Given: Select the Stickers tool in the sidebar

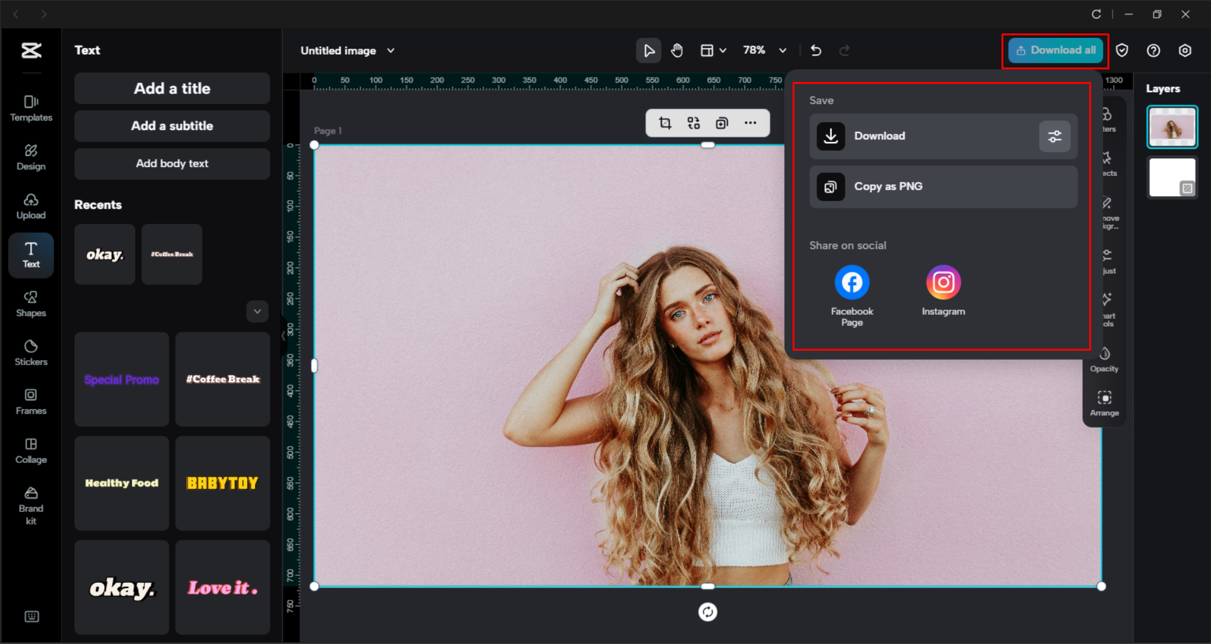Looking at the screenshot, I should coord(30,352).
